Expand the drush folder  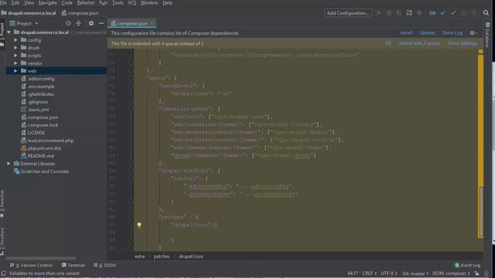15,48
